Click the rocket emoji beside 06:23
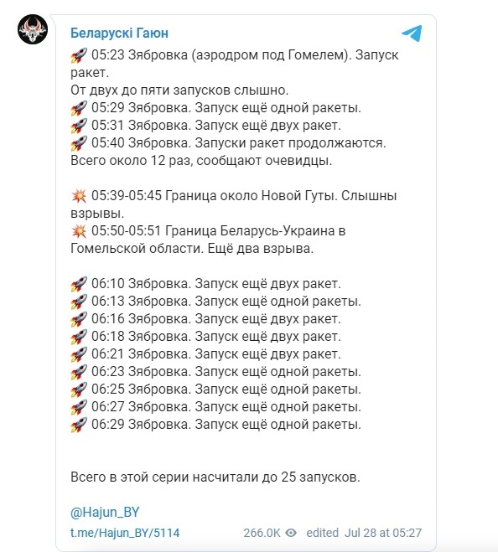 tap(79, 372)
